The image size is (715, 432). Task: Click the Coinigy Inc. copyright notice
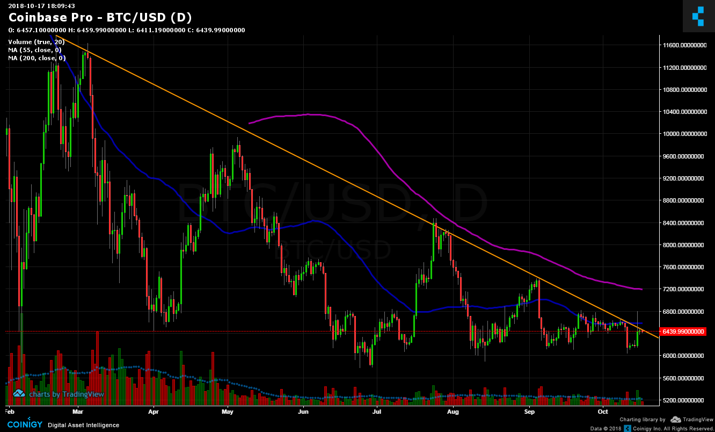click(651, 428)
